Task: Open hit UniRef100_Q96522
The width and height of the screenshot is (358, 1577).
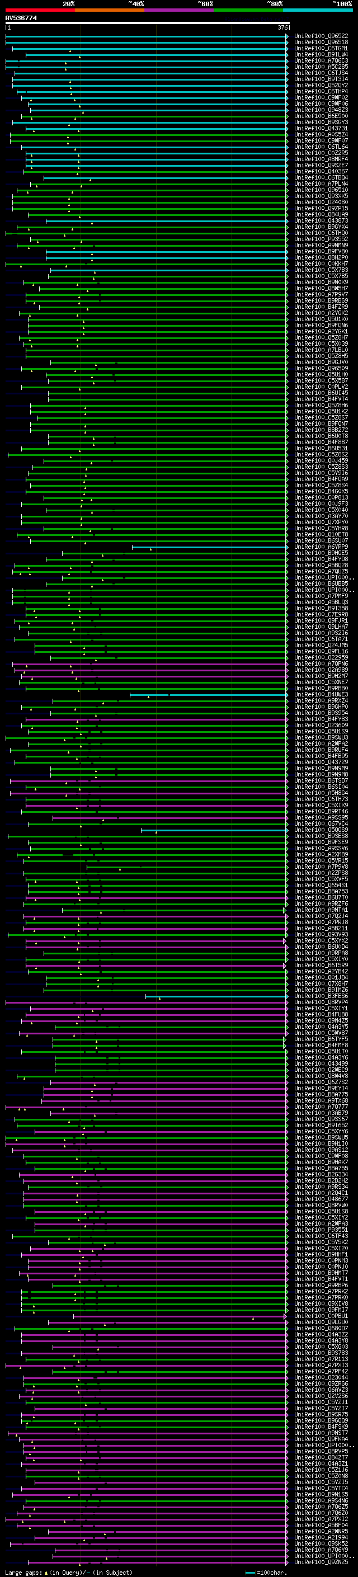Action: point(321,36)
